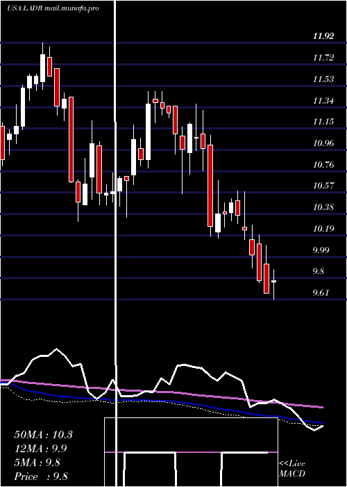The image size is (347, 487).
Task: Click the 11.53 price axis label
Action: coord(323,79)
